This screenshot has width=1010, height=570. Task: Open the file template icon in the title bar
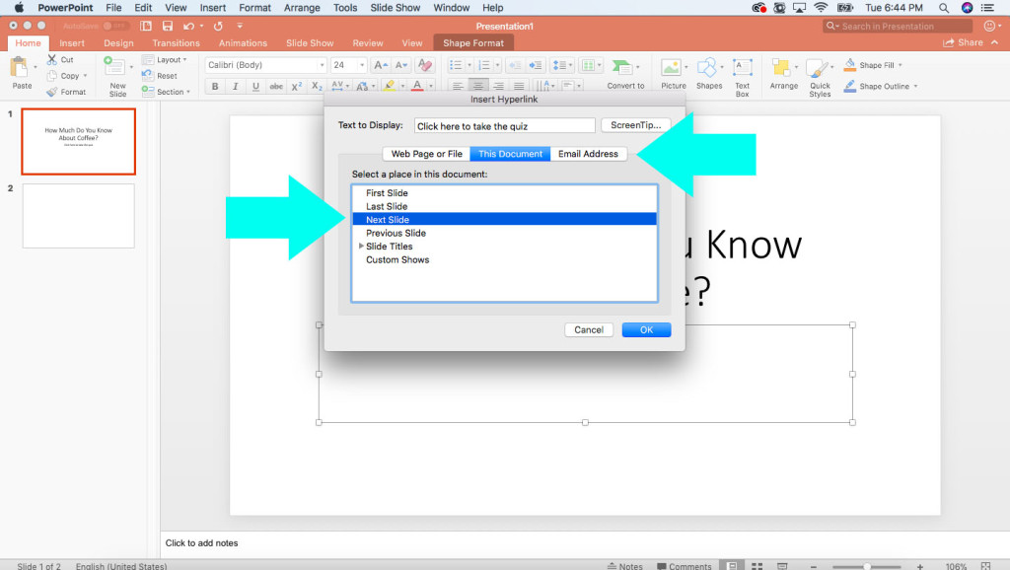point(146,26)
